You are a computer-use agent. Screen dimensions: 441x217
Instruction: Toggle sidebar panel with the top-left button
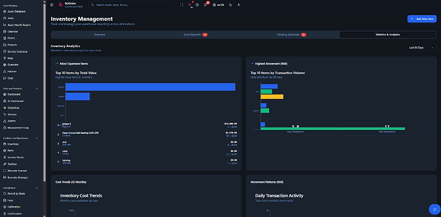[52, 5]
